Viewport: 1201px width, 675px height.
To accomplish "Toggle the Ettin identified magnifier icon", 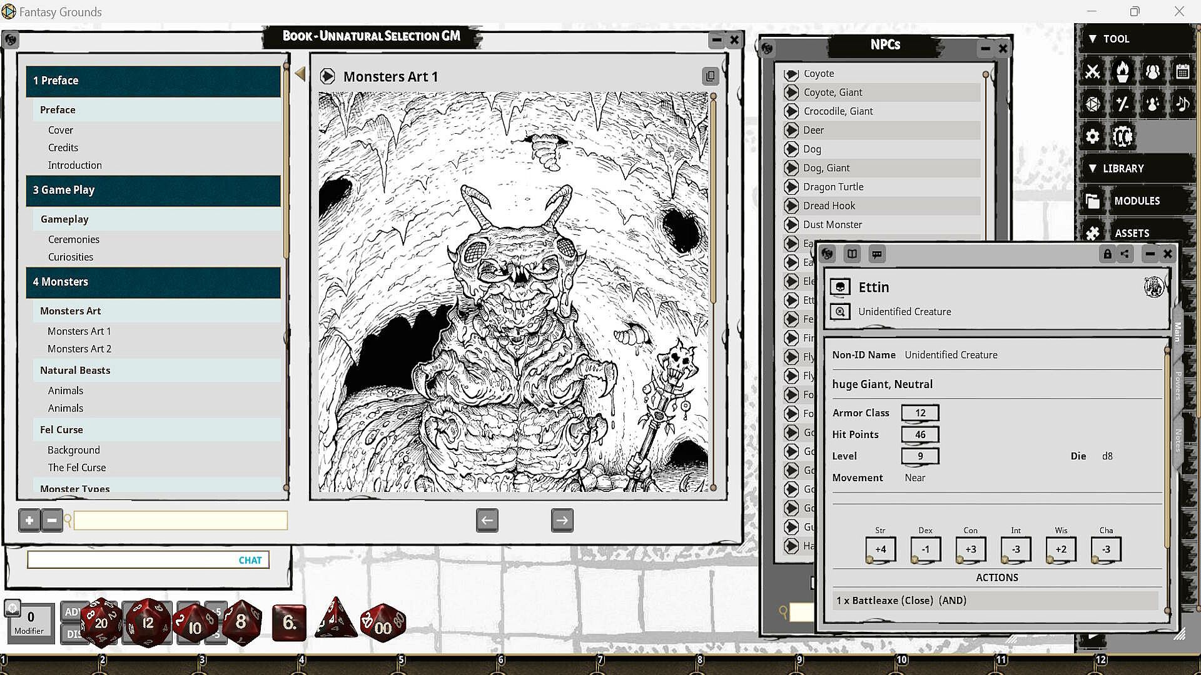I will pos(840,311).
